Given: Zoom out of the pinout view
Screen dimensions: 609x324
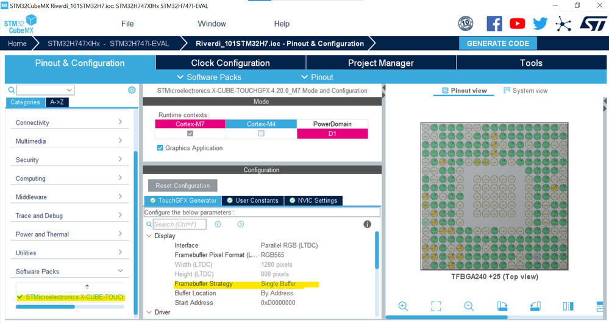Looking at the screenshot, I should (469, 306).
